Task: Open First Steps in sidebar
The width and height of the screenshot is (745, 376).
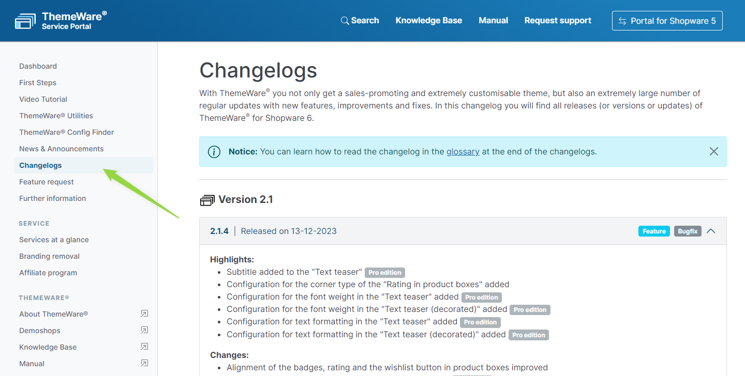Action: point(38,83)
